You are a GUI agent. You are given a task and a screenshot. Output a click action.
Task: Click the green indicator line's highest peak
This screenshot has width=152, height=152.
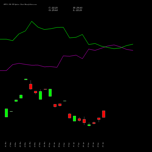coord(32,21)
